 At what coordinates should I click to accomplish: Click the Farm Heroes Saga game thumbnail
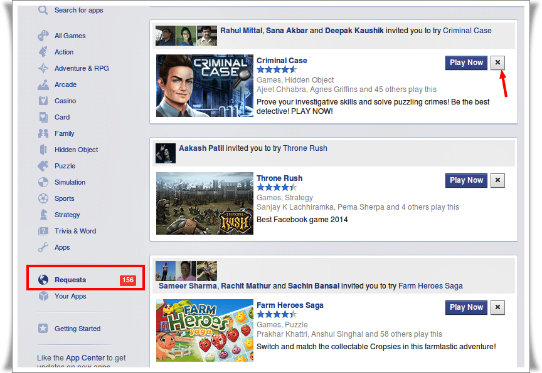205,330
